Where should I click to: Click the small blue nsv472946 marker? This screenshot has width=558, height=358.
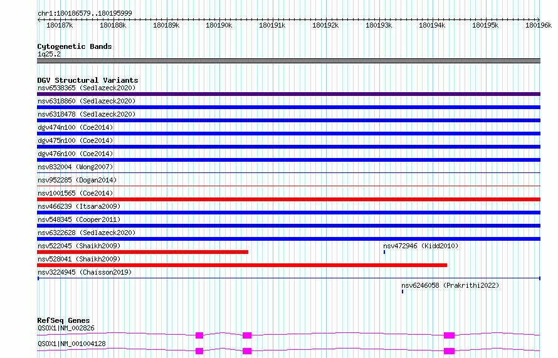[x=384, y=252]
